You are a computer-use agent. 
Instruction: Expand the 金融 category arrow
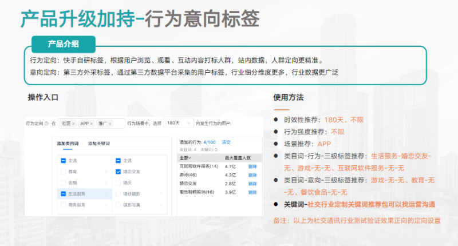coord(106,182)
